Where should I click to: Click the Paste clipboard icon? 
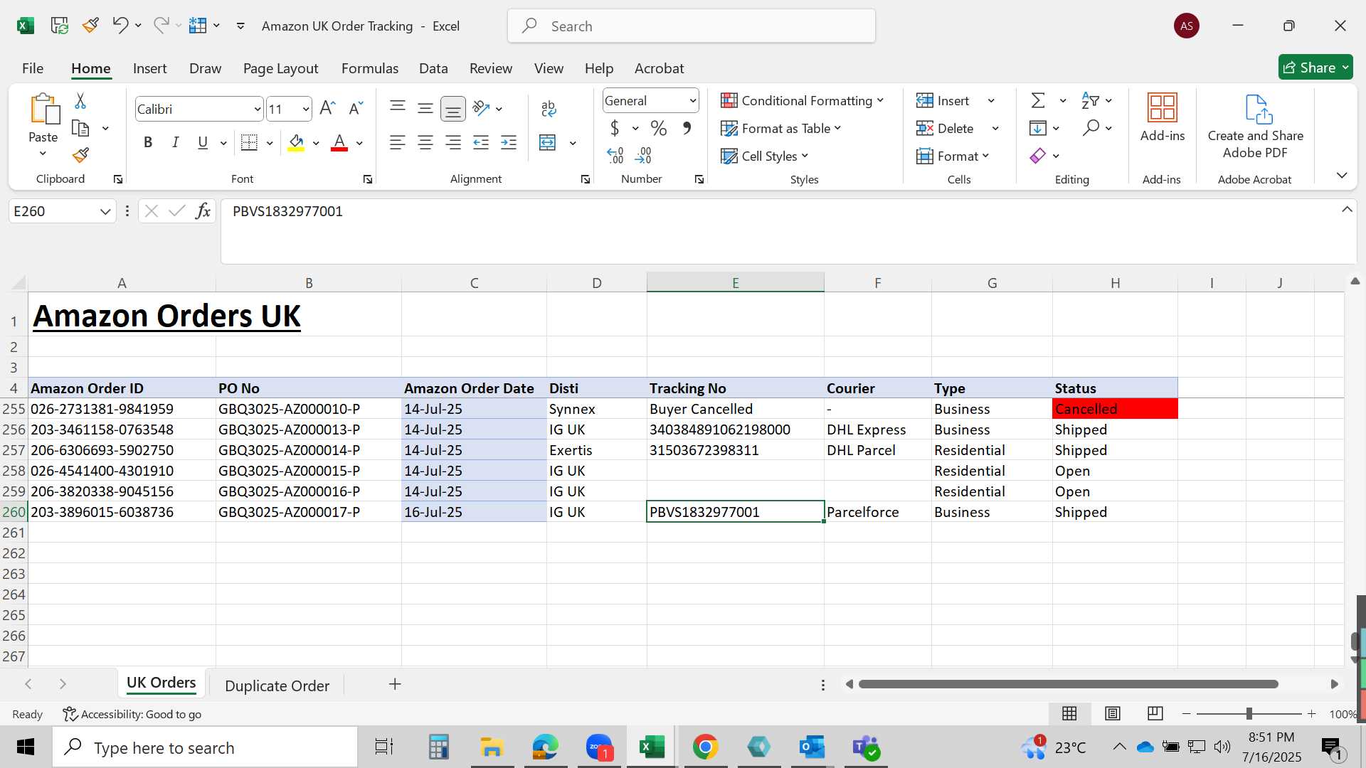[44, 109]
